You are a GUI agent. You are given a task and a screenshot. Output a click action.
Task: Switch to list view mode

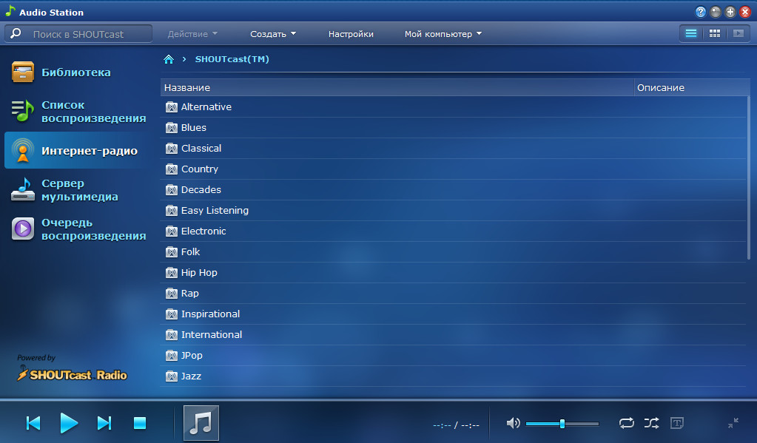point(690,33)
